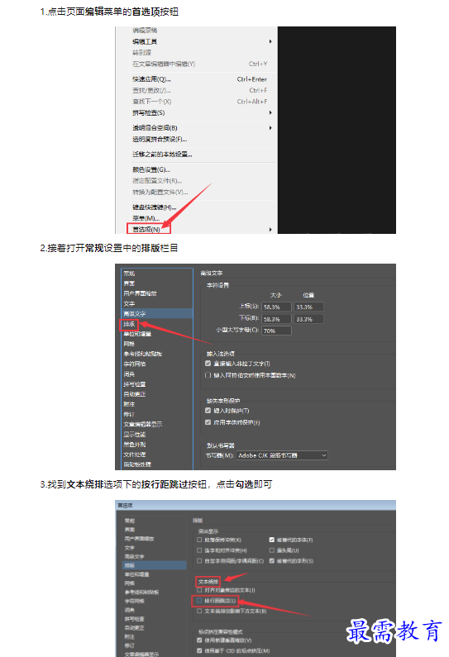Enable 输入阿拉伯文时使用本国数字(N) checkbox
Viewport: 449px width, 657px height.
[208, 375]
